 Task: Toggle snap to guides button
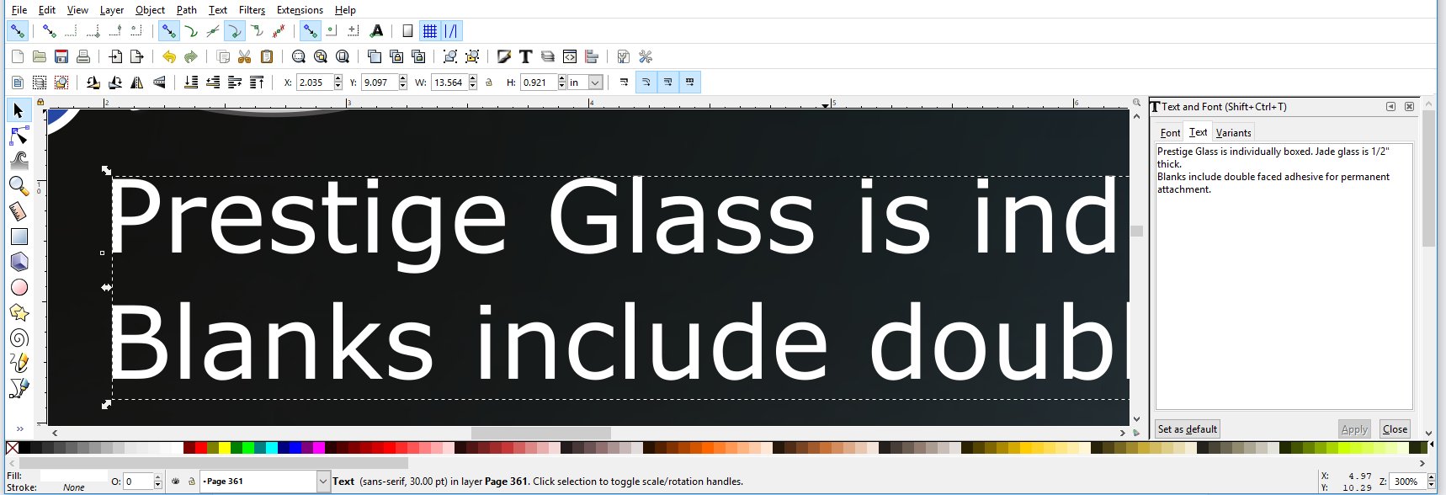tap(451, 31)
